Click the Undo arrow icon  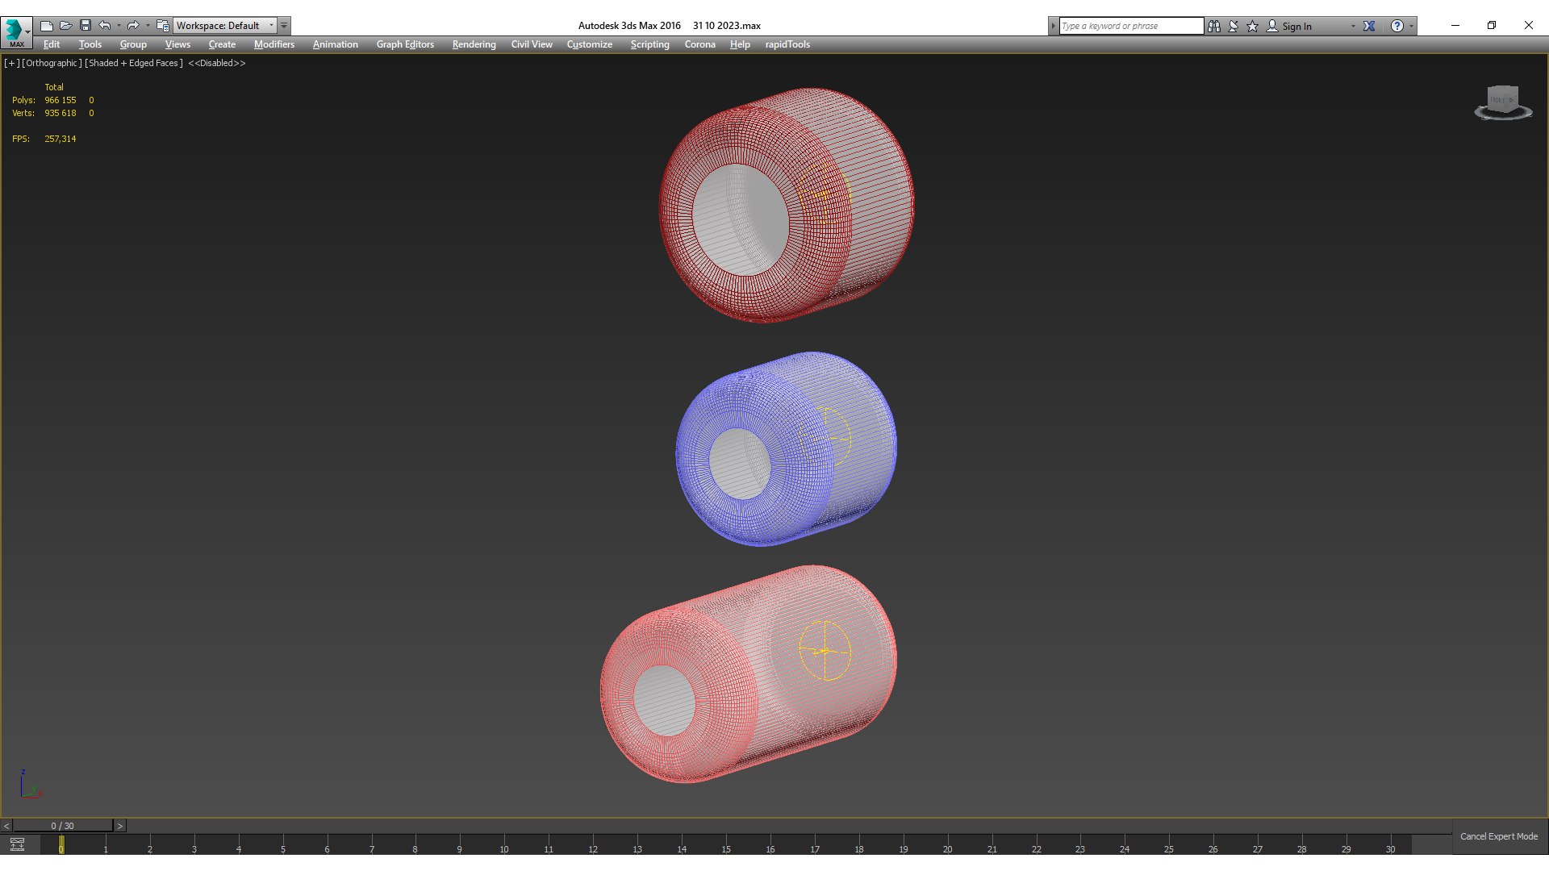tap(105, 26)
